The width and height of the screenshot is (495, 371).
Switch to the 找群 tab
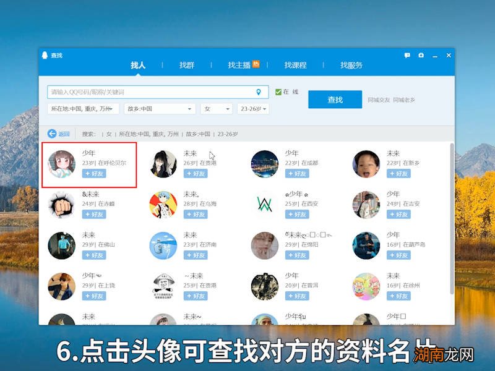(x=187, y=64)
